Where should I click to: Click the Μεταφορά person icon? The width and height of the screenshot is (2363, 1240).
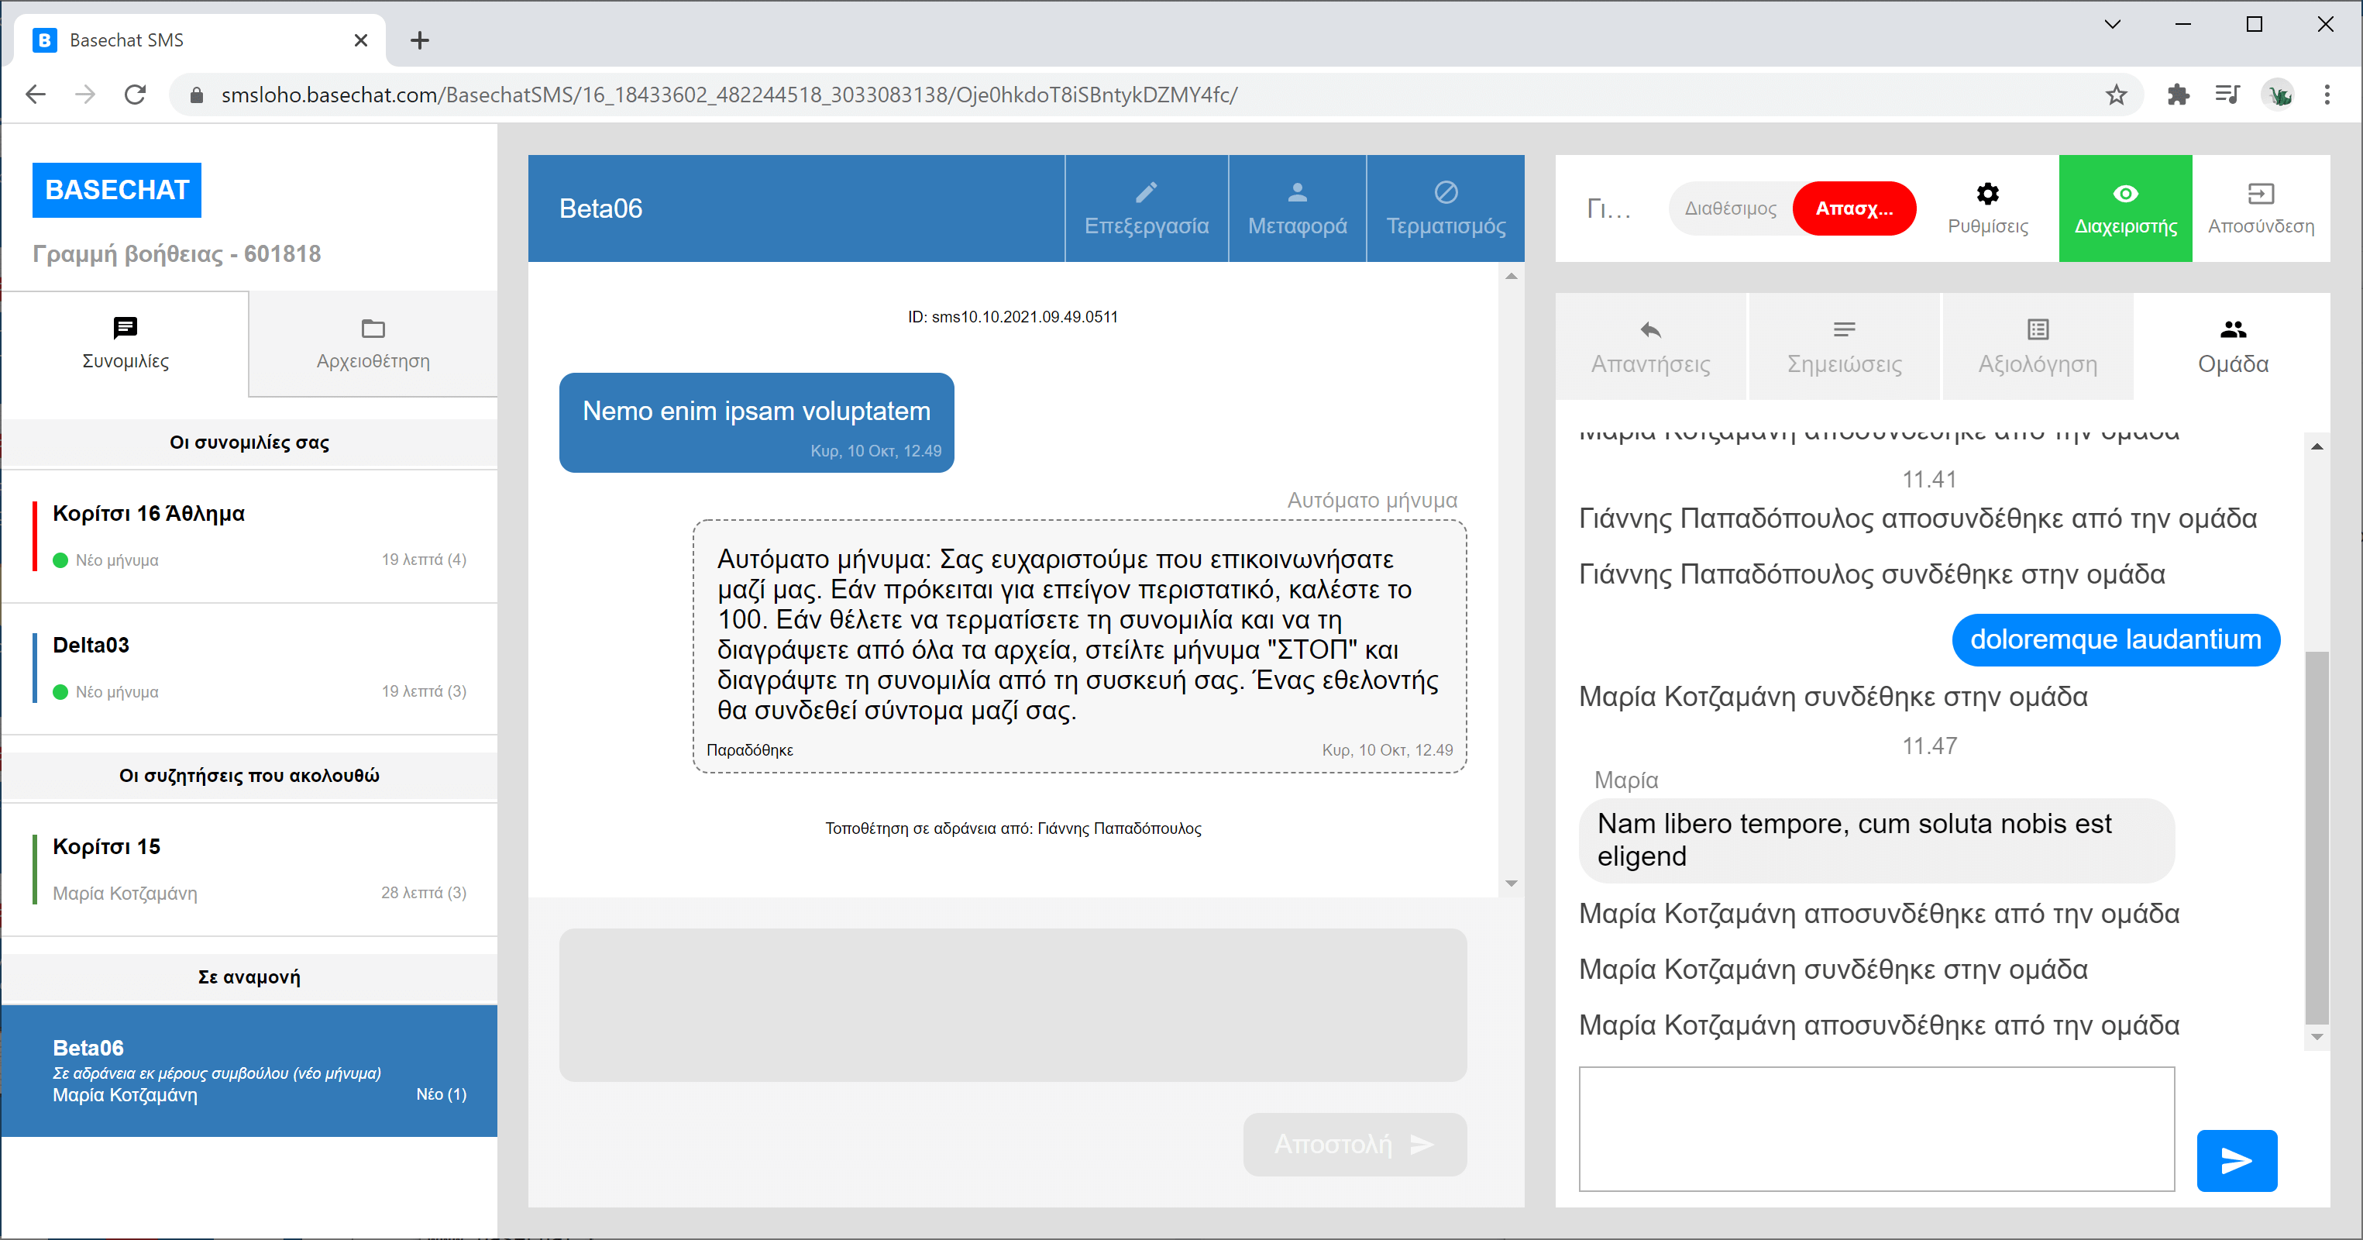coord(1296,193)
